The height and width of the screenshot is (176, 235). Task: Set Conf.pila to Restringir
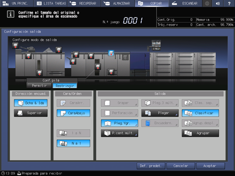click(x=65, y=86)
